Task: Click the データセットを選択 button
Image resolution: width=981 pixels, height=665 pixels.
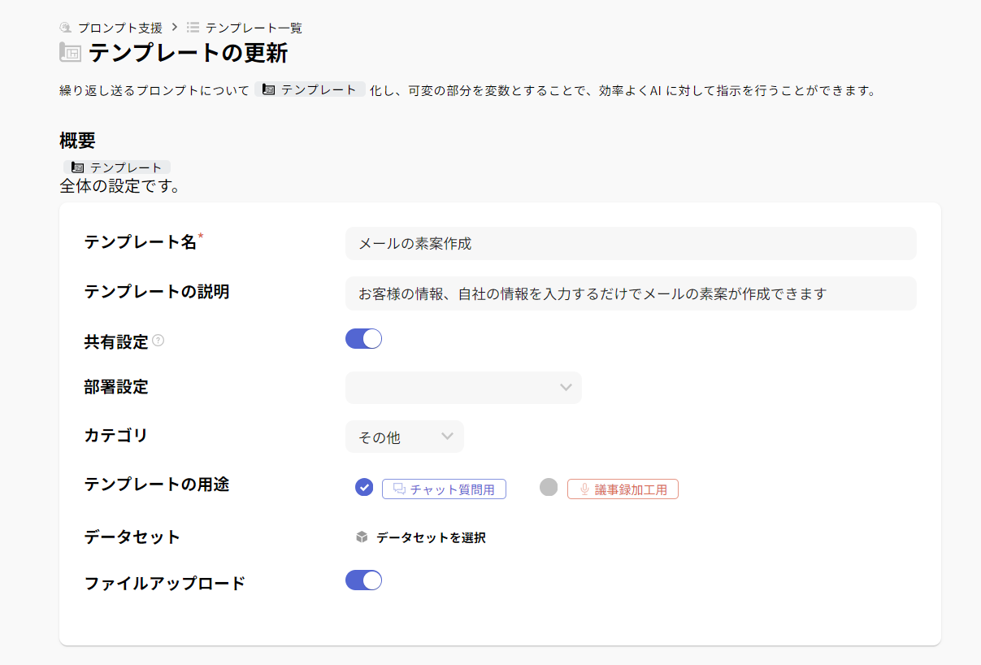Action: tap(431, 537)
